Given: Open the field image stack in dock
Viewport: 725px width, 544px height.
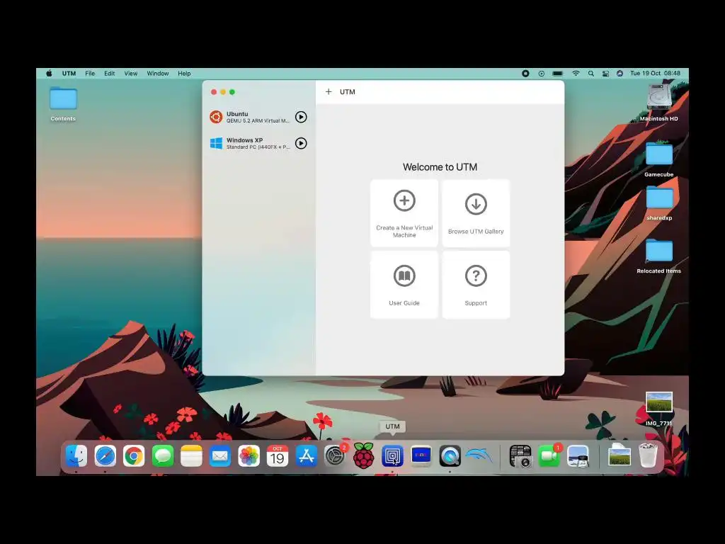Looking at the screenshot, I should click(619, 455).
